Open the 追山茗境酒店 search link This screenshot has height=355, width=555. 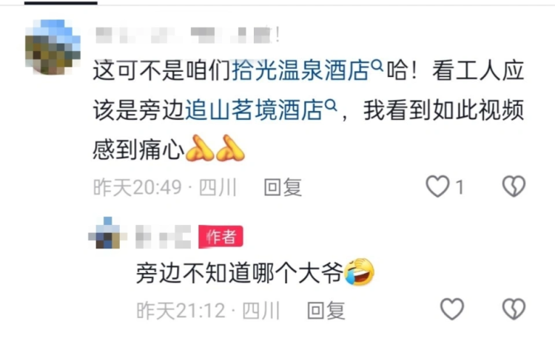click(254, 110)
